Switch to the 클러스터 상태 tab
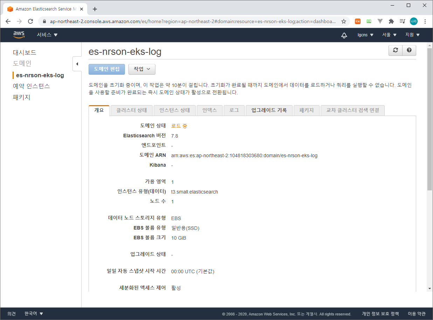This screenshot has width=433, height=320. pos(132,110)
